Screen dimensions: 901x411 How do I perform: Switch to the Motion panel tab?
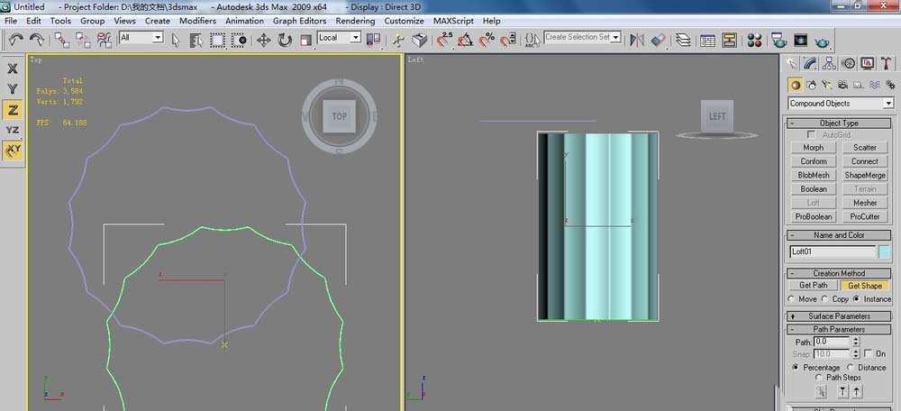[848, 63]
